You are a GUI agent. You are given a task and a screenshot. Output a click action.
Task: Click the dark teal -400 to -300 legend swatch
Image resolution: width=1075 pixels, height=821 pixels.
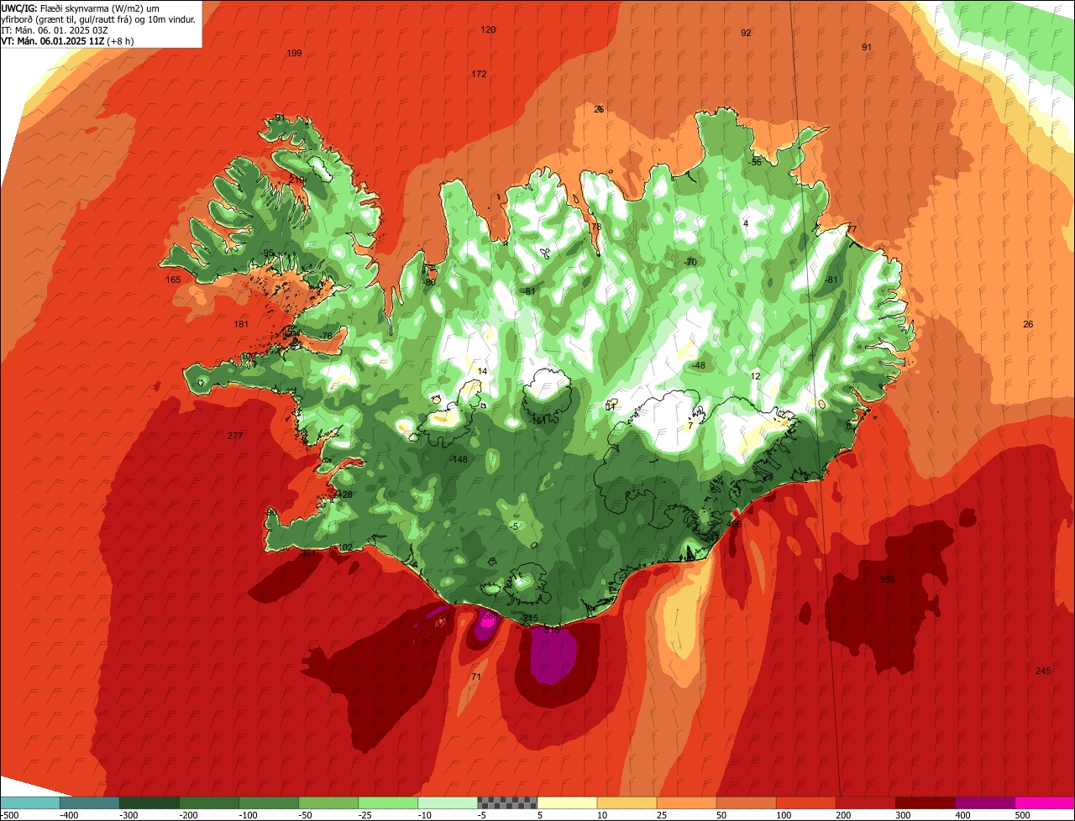click(89, 803)
